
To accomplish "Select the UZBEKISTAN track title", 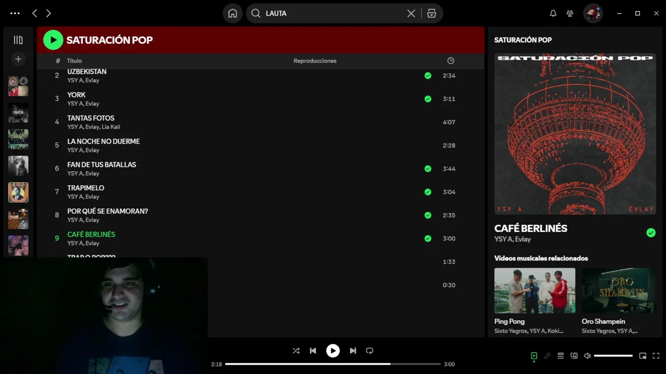I will point(87,72).
